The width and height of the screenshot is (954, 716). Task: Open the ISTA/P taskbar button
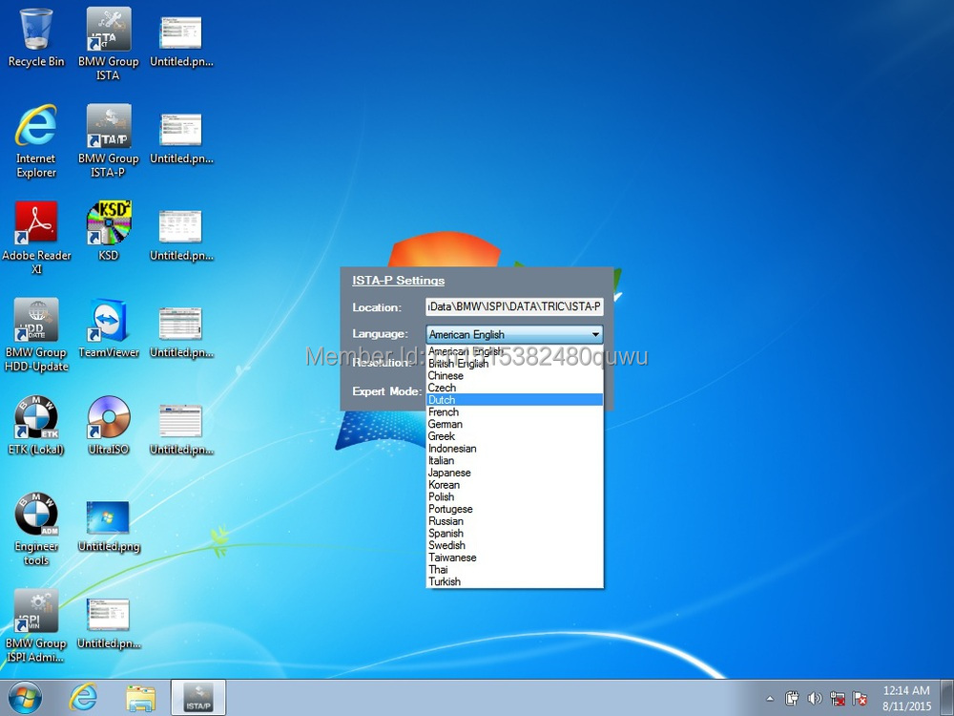point(197,697)
